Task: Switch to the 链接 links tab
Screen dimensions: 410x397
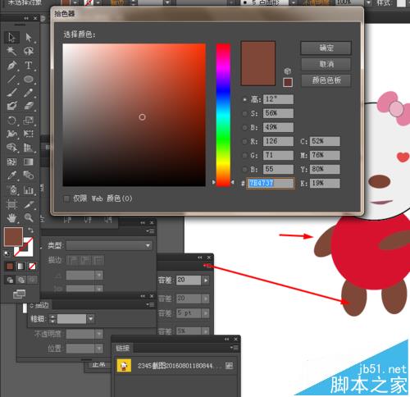Action: coord(122,348)
